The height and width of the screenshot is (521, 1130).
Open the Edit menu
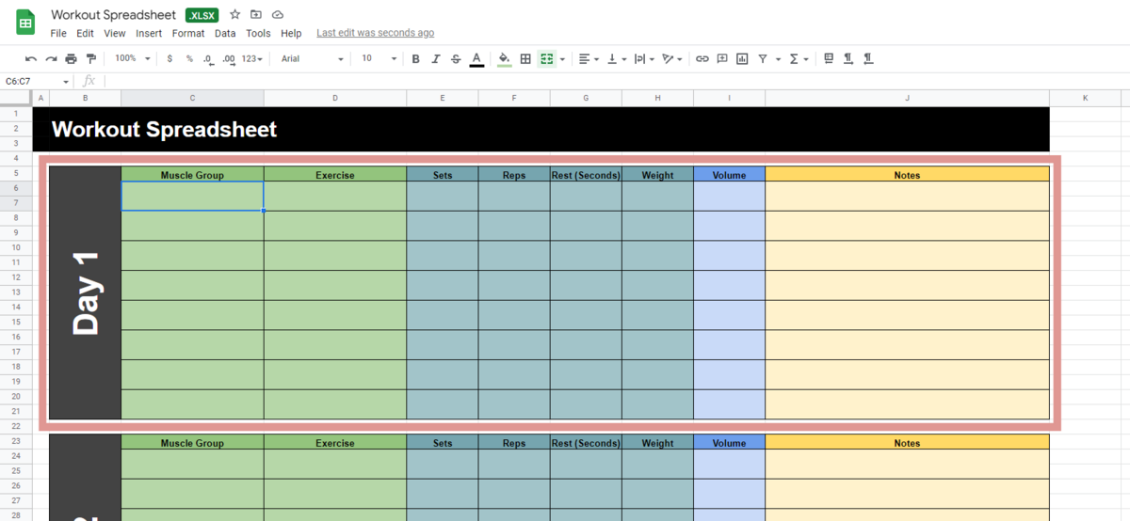pos(85,33)
